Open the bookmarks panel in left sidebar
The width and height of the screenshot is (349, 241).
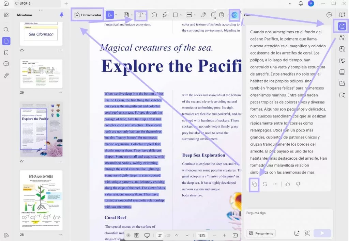(6, 52)
